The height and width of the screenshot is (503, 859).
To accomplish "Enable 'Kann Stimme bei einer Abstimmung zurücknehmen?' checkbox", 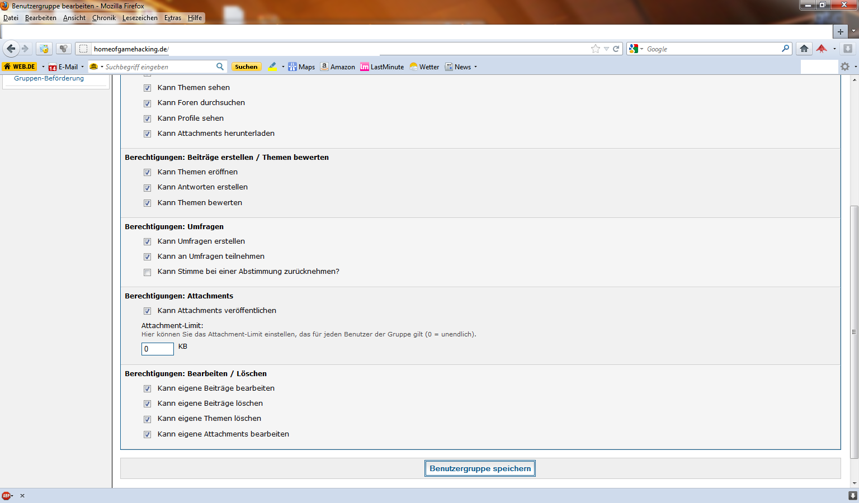I will 147,273.
